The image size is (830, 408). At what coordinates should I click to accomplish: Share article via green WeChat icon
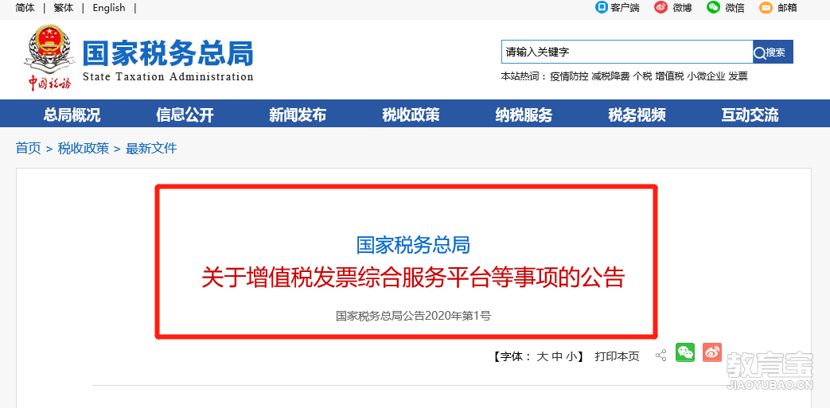click(685, 352)
